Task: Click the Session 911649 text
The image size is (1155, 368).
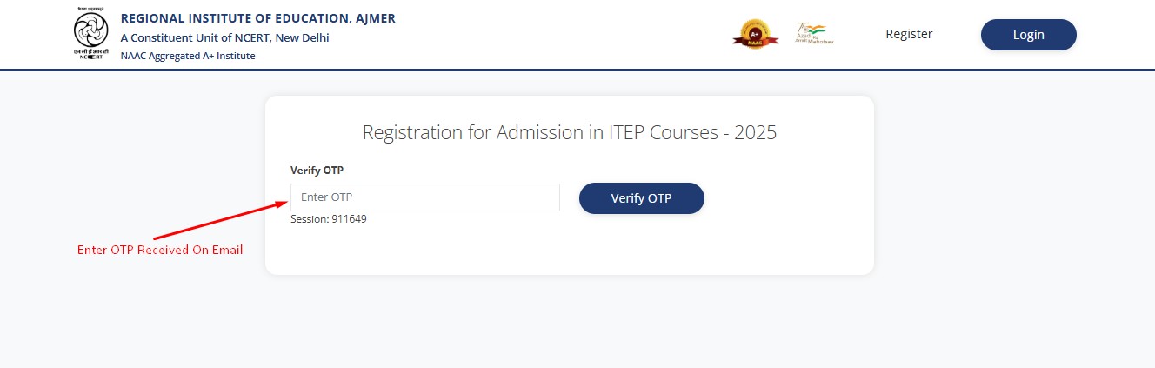Action: point(328,219)
